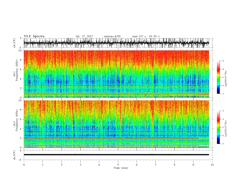Click the "ch.1(V)" waveform axis label
Screen dimensions: 239x185
(x=14, y=43)
